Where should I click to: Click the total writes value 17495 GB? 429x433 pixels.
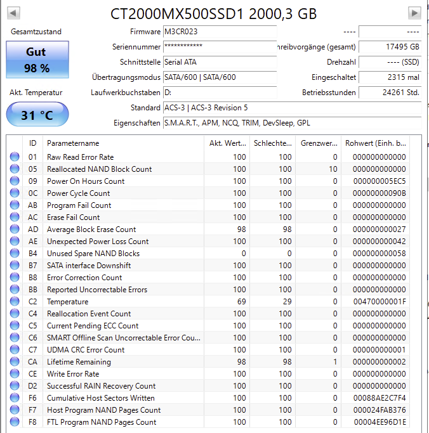click(390, 47)
